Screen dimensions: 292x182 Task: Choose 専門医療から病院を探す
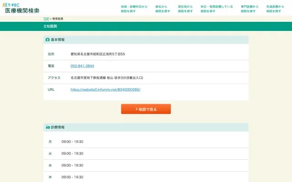point(249,8)
